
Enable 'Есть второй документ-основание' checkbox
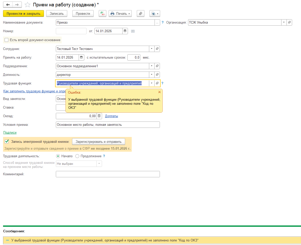7,40
